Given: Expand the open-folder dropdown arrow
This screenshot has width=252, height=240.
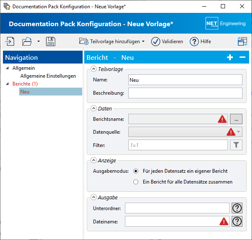Looking at the screenshot, I should (39, 41).
